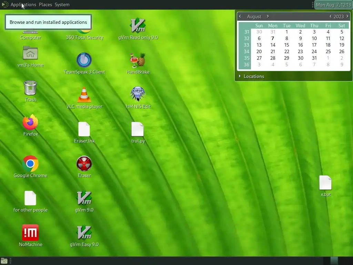The height and width of the screenshot is (265, 353).
Task: Open the Firefox desktop icon
Action: 30,122
